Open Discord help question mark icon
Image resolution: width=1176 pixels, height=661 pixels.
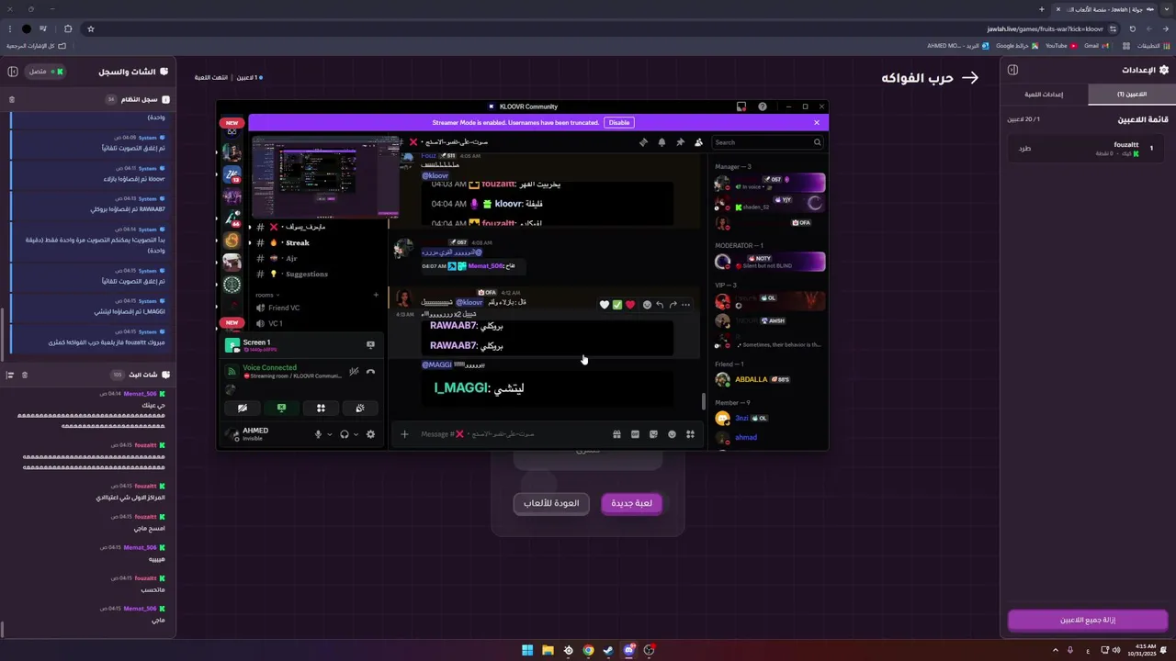click(x=762, y=106)
